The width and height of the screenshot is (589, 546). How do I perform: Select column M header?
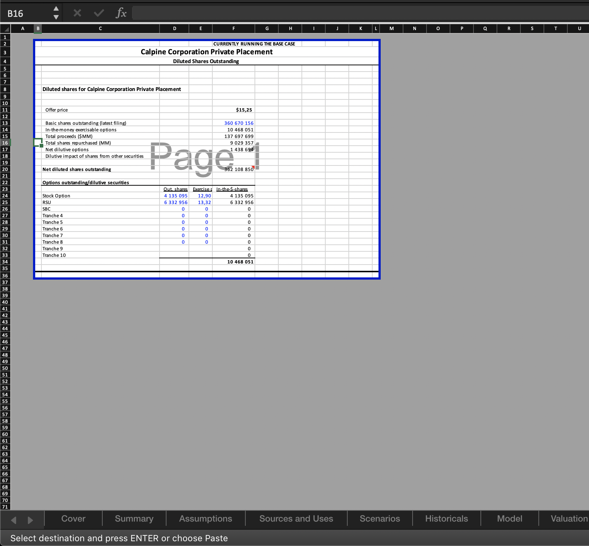tap(391, 29)
